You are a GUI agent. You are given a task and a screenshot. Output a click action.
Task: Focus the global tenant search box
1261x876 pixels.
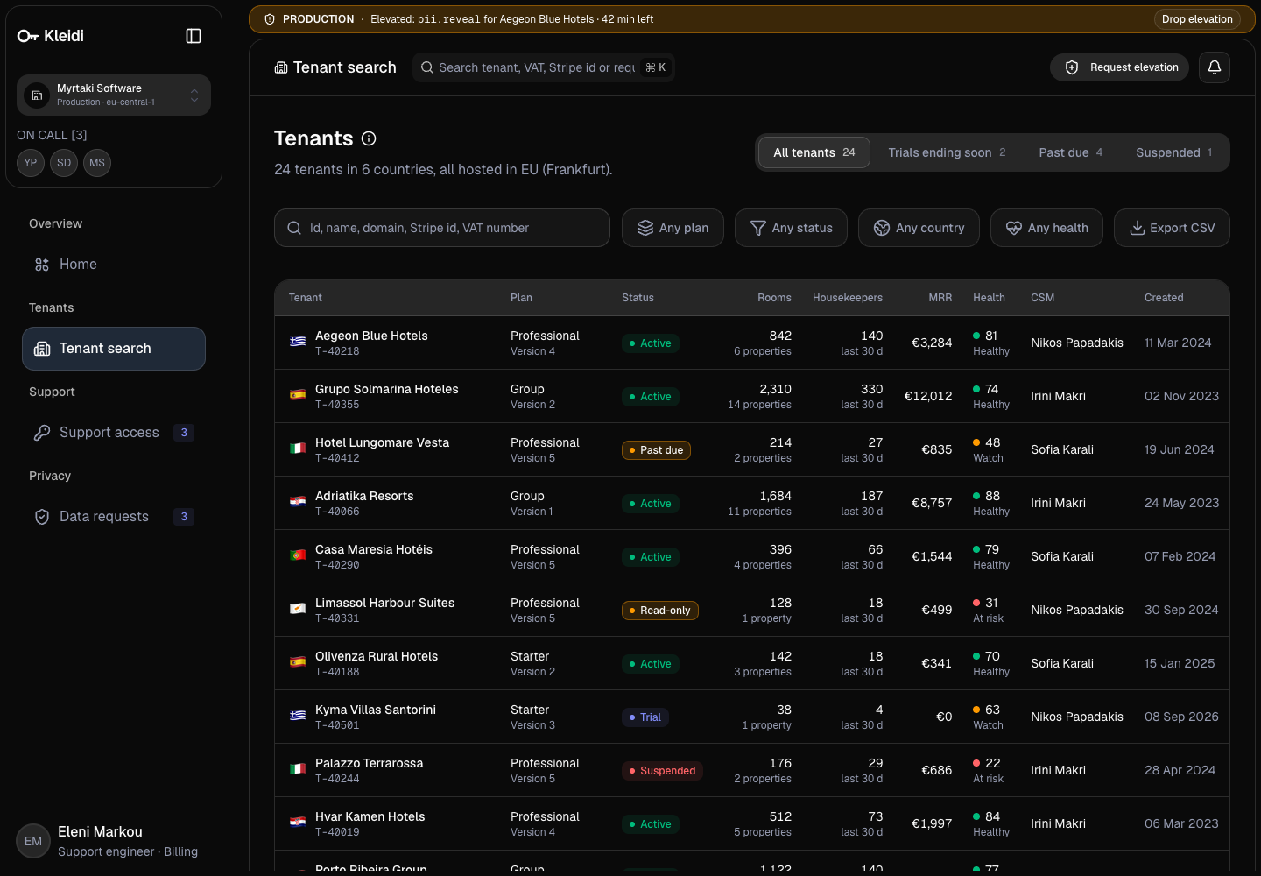point(544,67)
